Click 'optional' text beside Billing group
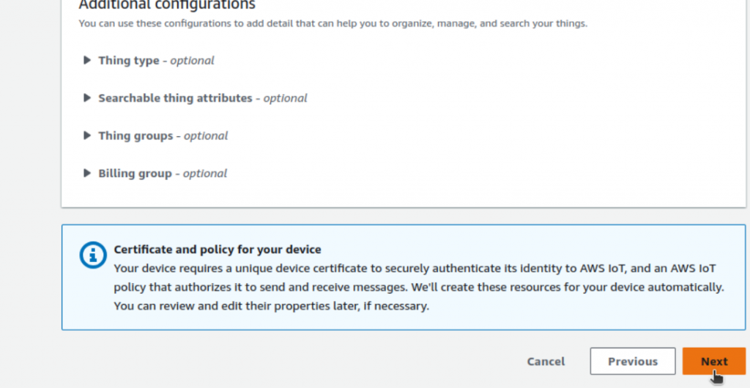The height and width of the screenshot is (388, 750). tap(205, 174)
